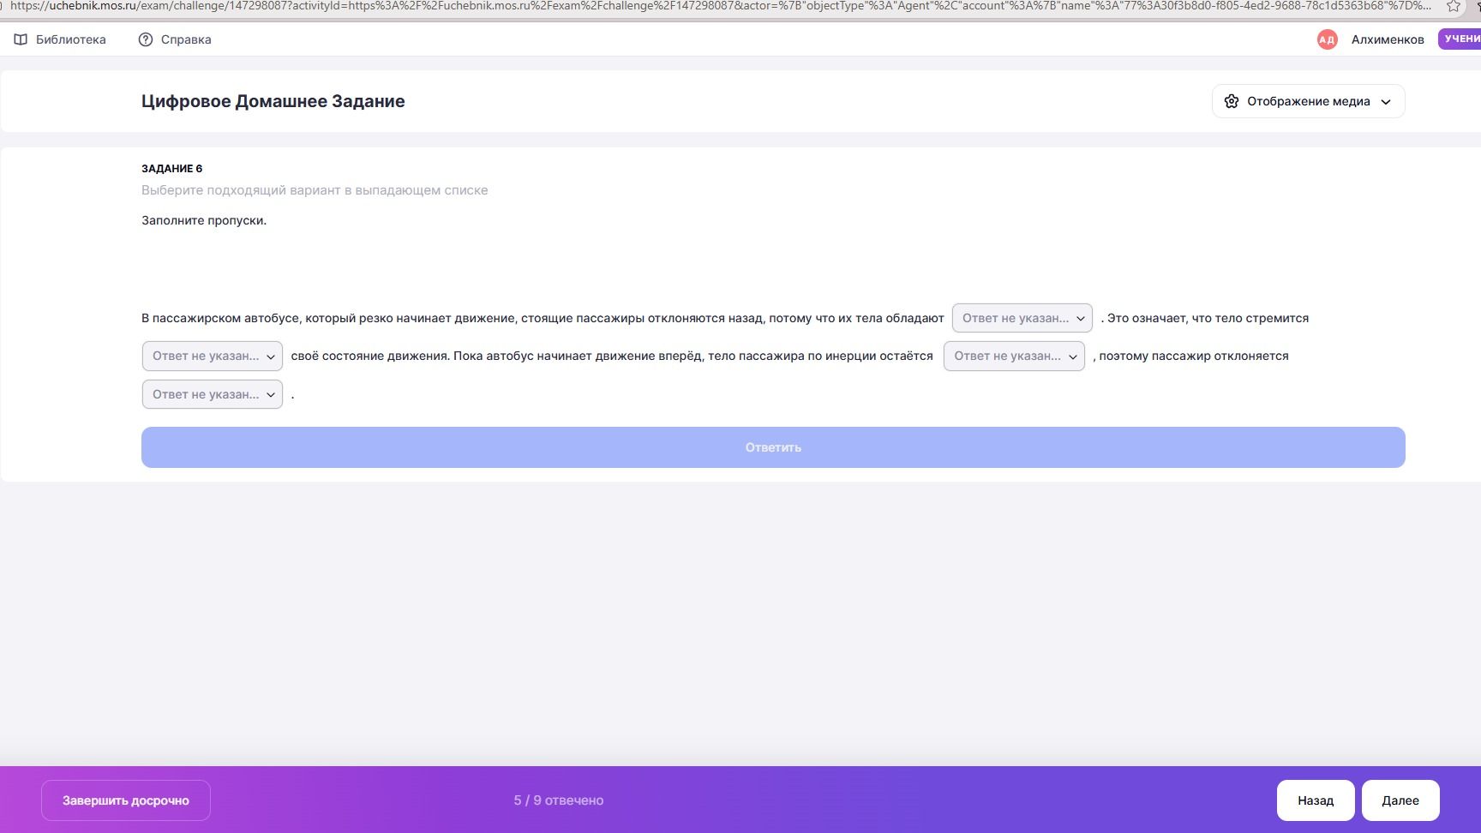Open dropdown after 'по инерции остаётся'
Image resolution: width=1481 pixels, height=833 pixels.
1014,356
